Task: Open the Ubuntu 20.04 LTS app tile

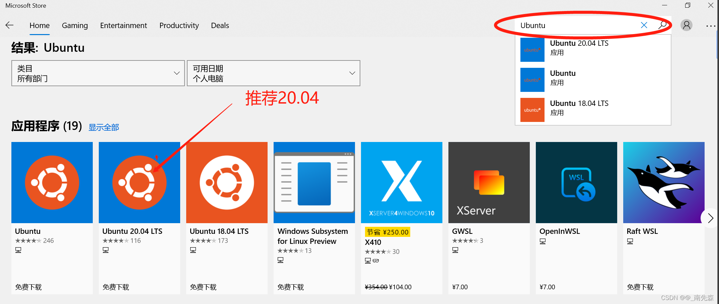Action: point(139,182)
